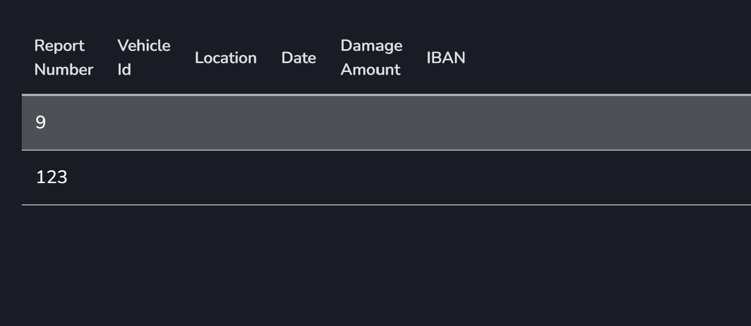
Task: Click the empty IBAN cell in row 123
Action: pos(583,178)
